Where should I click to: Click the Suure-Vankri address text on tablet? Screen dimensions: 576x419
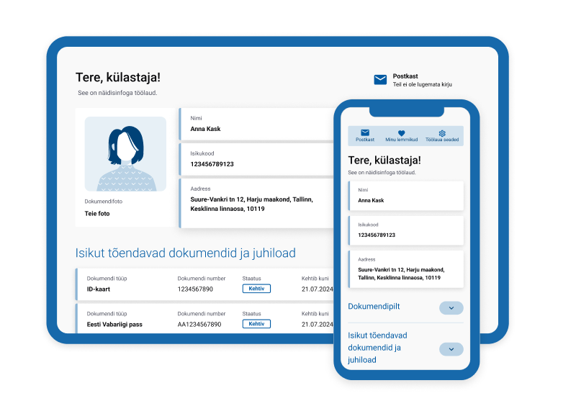[251, 204]
